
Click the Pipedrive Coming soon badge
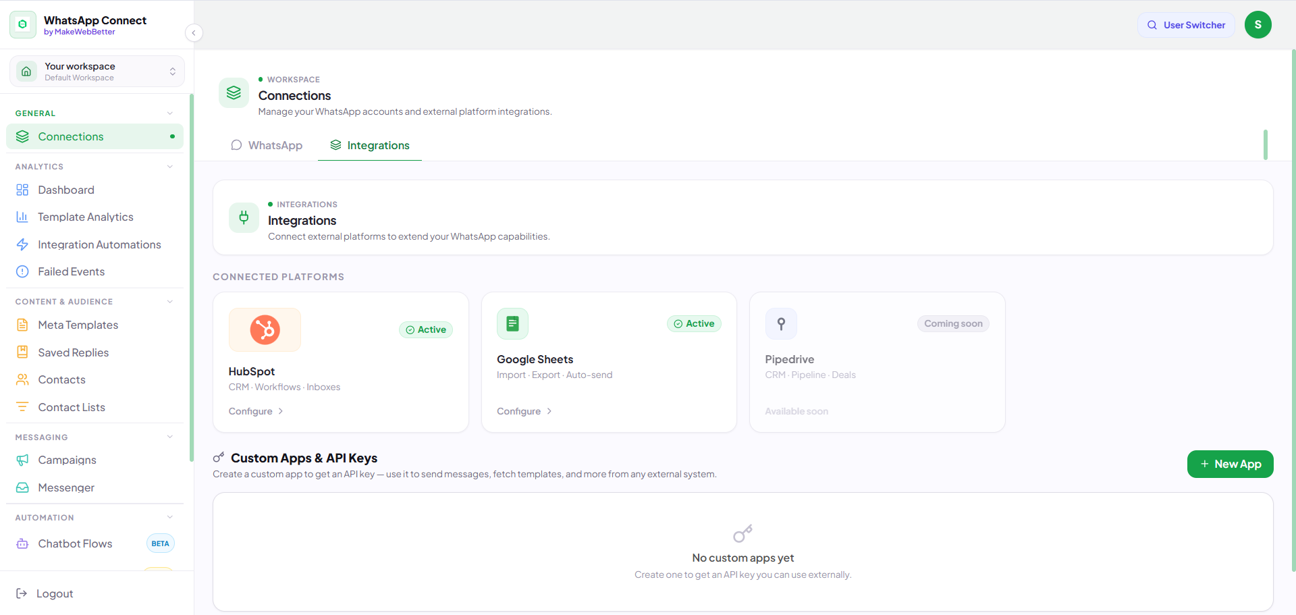point(954,324)
